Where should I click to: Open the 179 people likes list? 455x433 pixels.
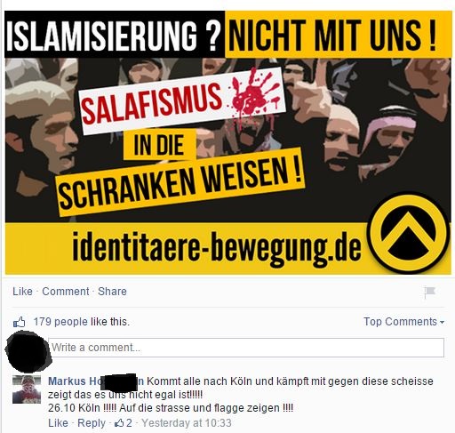(60, 322)
